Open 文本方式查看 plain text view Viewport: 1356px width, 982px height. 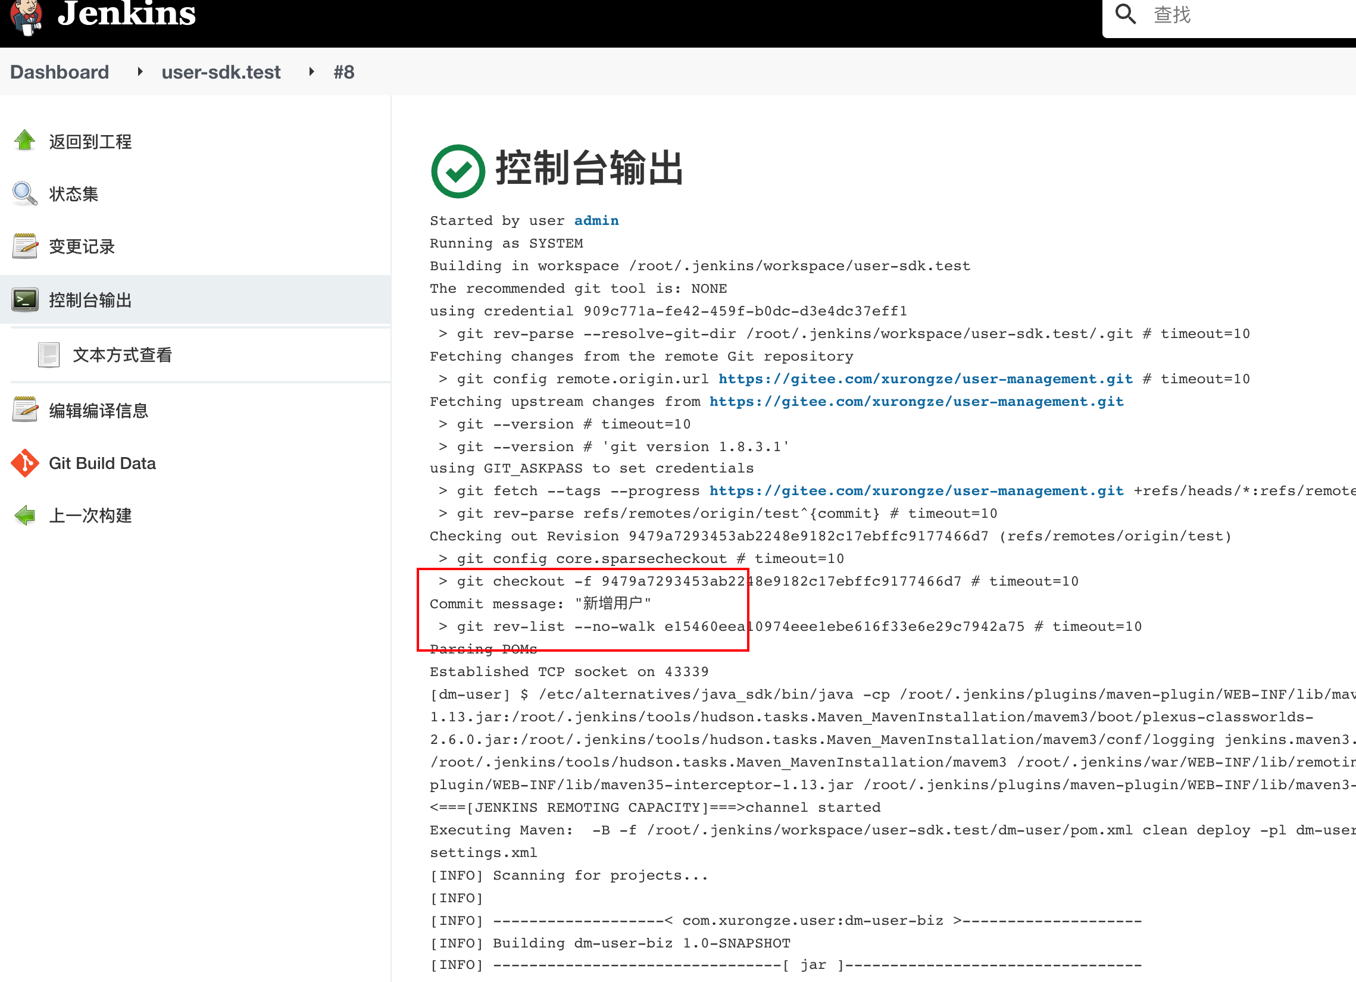point(123,355)
